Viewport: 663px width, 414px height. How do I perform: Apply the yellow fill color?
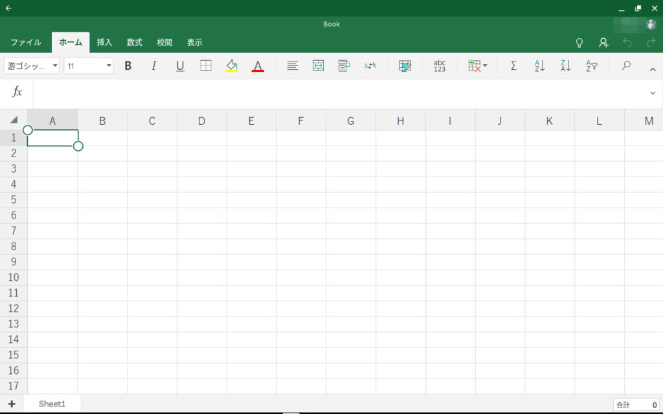click(x=232, y=65)
